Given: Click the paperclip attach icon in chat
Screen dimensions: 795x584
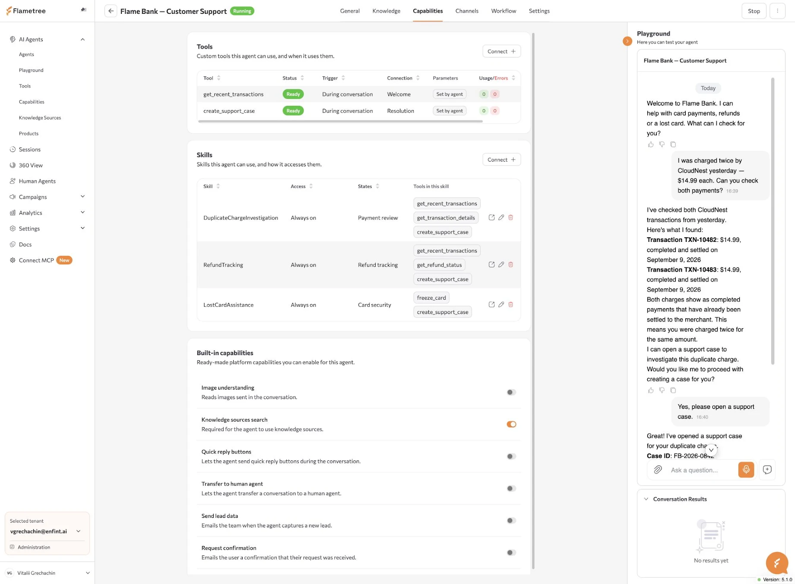Looking at the screenshot, I should pyautogui.click(x=658, y=470).
